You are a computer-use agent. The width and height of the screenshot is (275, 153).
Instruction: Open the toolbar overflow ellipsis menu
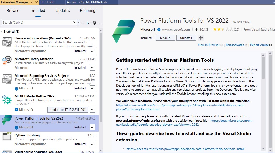pyautogui.click(x=100, y=23)
